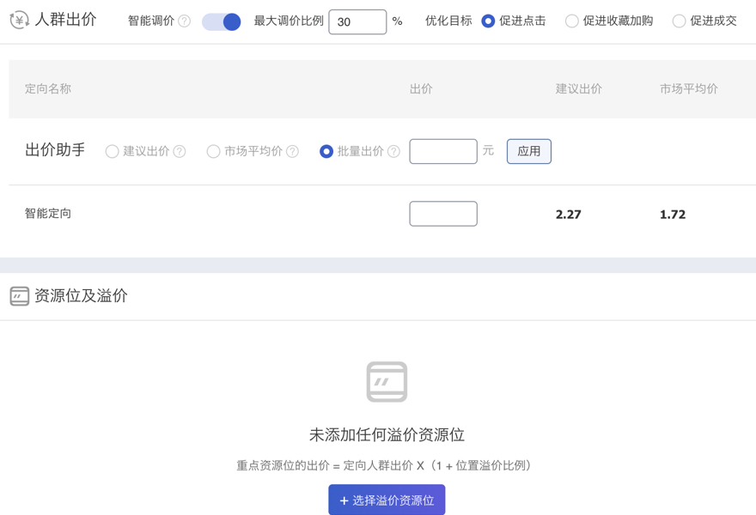Click the 优化目标 label
Image resolution: width=756 pixels, height=515 pixels.
pos(448,21)
